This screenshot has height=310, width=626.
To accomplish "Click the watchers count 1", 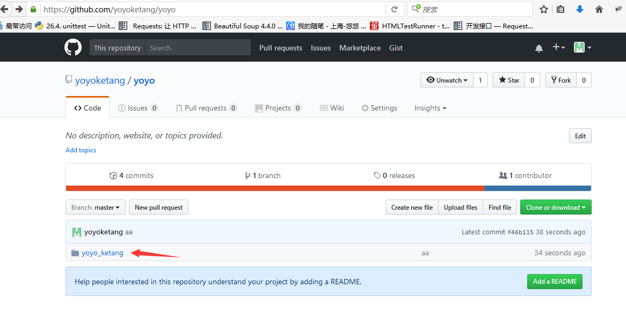I will click(x=481, y=80).
